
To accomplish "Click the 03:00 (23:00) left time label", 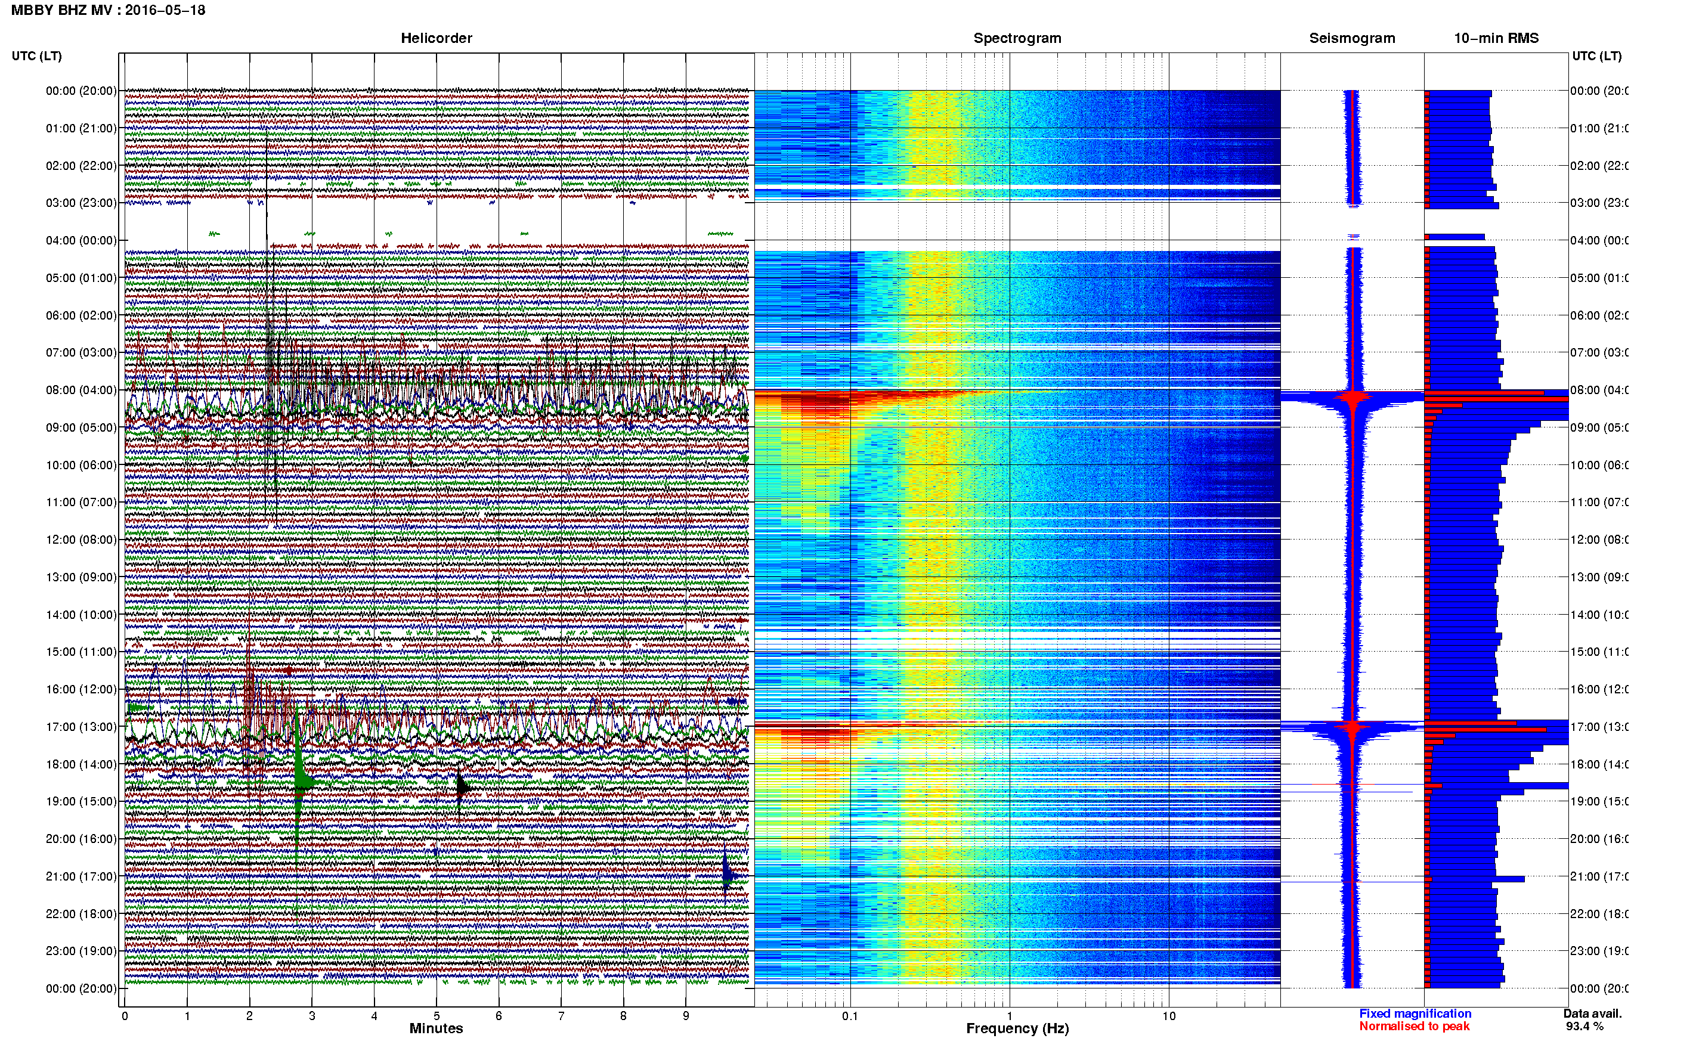I will [81, 203].
